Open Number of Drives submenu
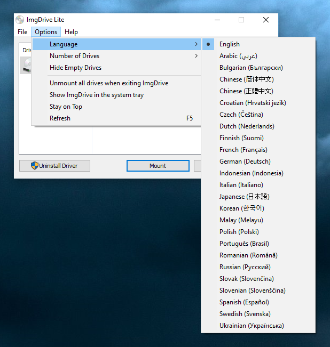Image resolution: width=330 pixels, height=347 pixels. point(116,56)
